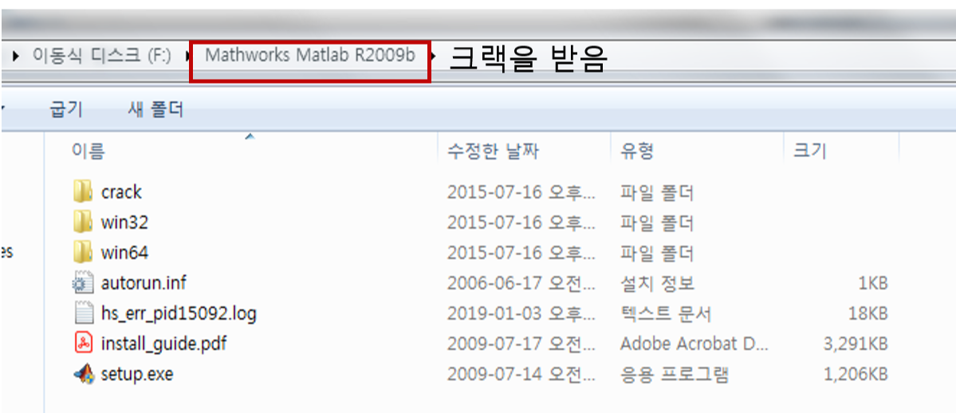Screen dimensions: 956x413
Task: Click the 2009-07-17 date of install_guide.pdf
Action: tap(521, 344)
